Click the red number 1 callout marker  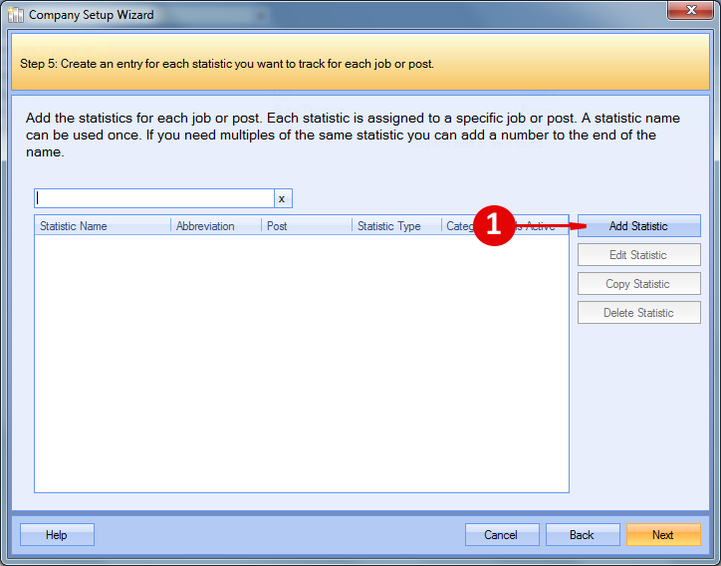point(493,225)
